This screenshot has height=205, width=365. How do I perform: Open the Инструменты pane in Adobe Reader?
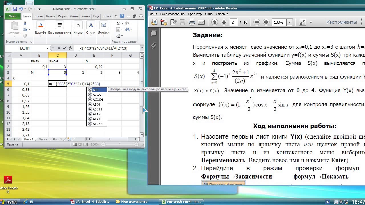(342, 22)
